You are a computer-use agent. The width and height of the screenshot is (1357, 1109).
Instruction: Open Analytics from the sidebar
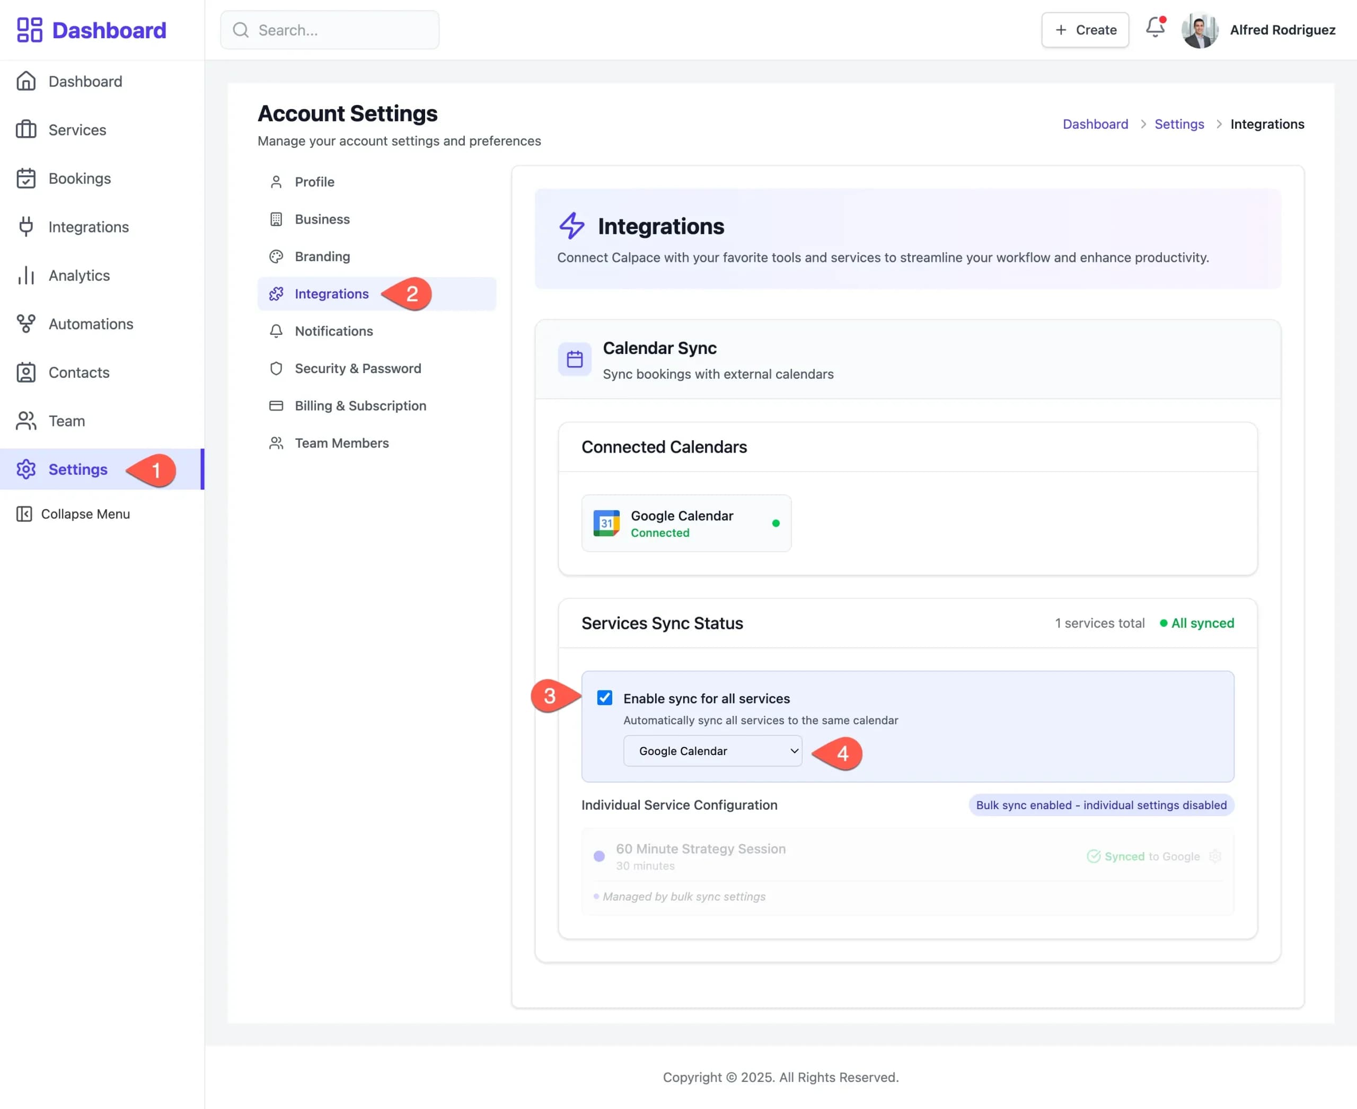[78, 276]
